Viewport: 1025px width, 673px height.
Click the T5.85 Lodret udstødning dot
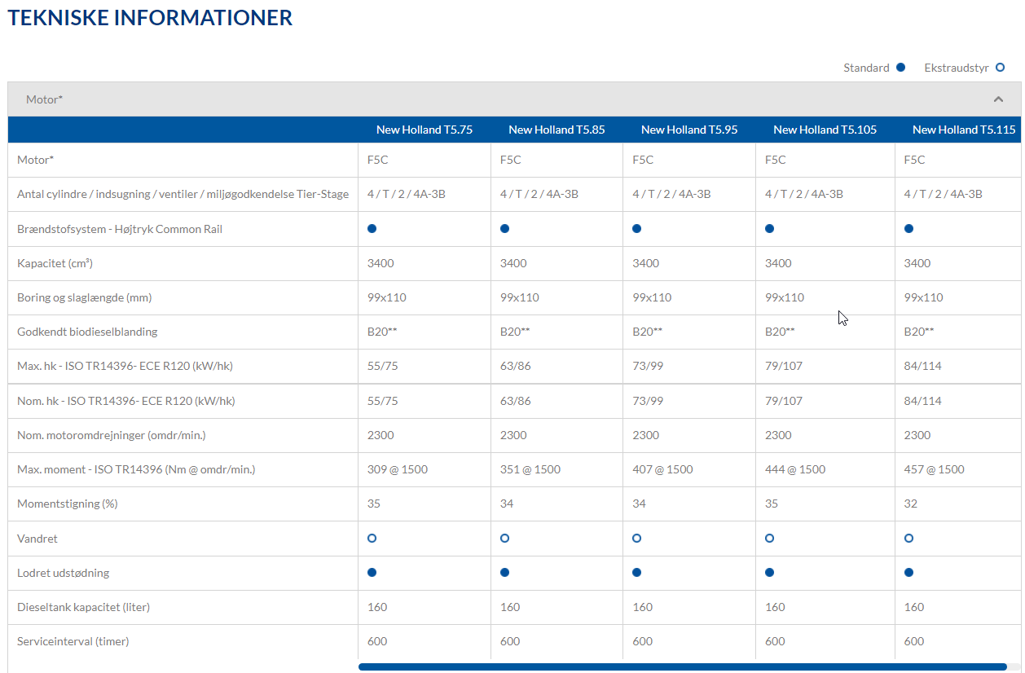coord(505,573)
